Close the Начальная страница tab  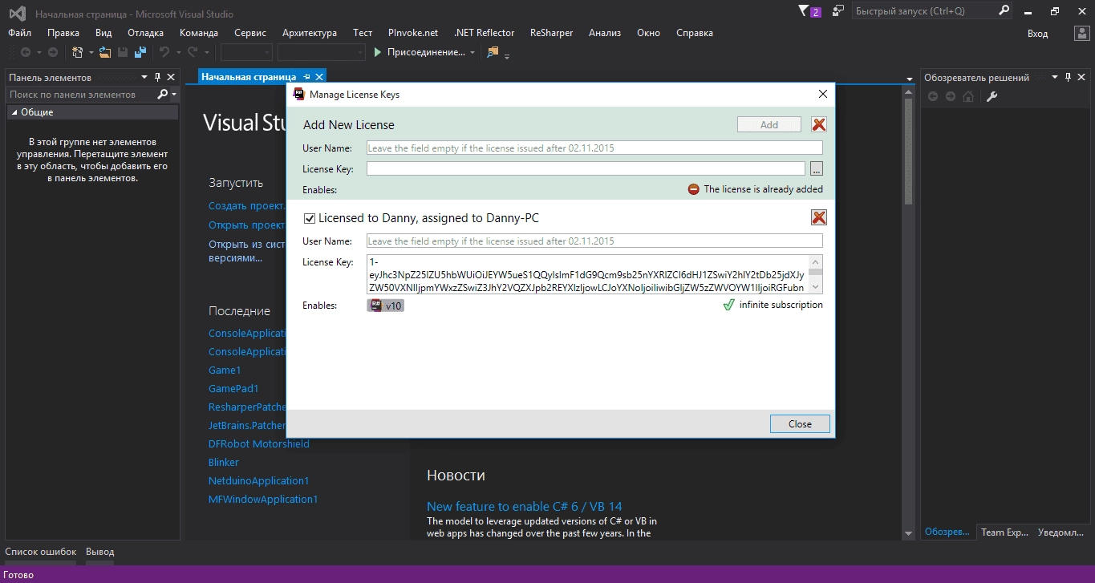click(x=318, y=77)
